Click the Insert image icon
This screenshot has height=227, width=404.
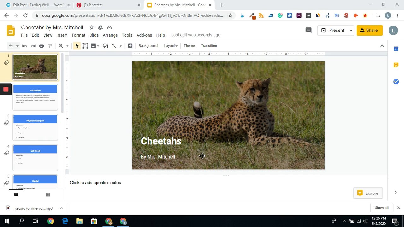(x=93, y=46)
